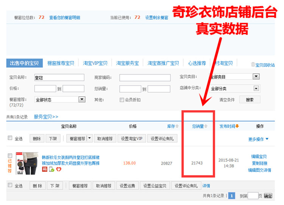
Task: Click the minimum 价格 input field
Action: point(45,89)
